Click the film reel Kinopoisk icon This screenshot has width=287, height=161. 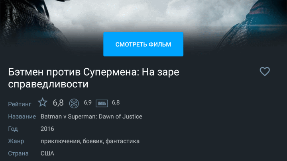(x=74, y=103)
